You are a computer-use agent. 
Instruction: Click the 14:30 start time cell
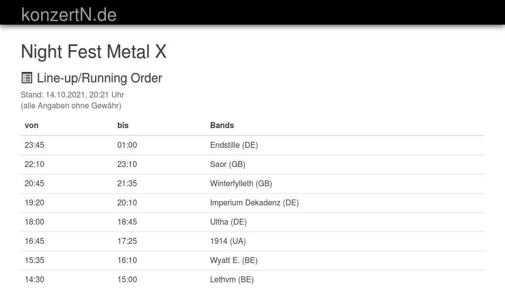[x=35, y=279]
